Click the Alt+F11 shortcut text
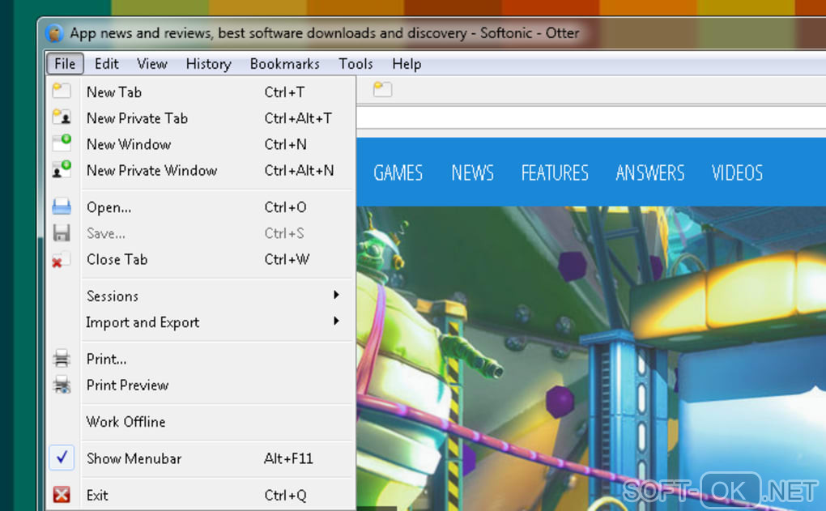Screen dimensions: 826x511 288,458
